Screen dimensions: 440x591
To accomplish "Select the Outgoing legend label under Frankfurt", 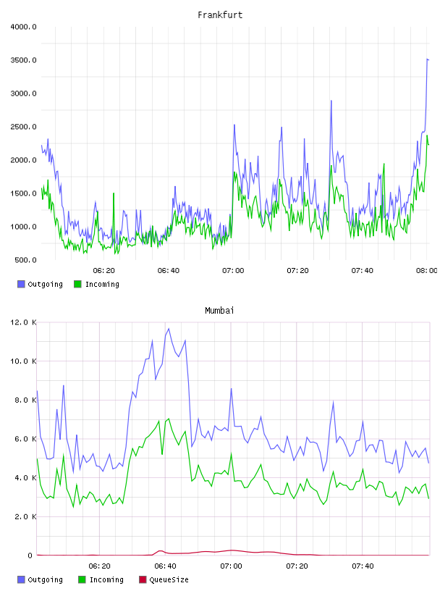I will pyautogui.click(x=45, y=285).
